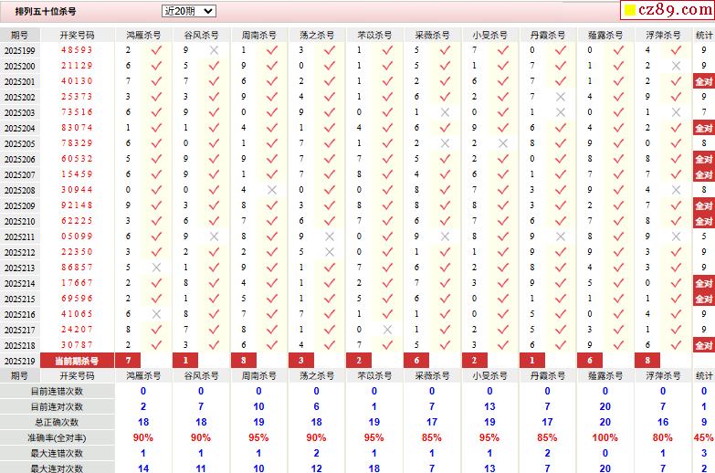Viewport: 715px width, 473px height.
Task: Click the 全对 badge in row 2025204
Action: click(x=704, y=128)
